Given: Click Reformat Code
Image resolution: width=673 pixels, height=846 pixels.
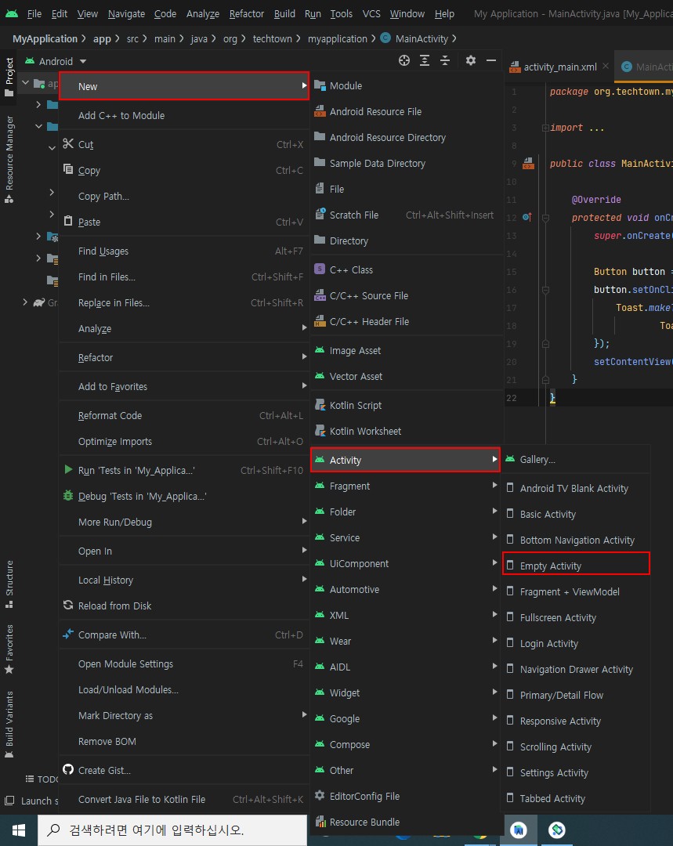Looking at the screenshot, I should coord(184,415).
